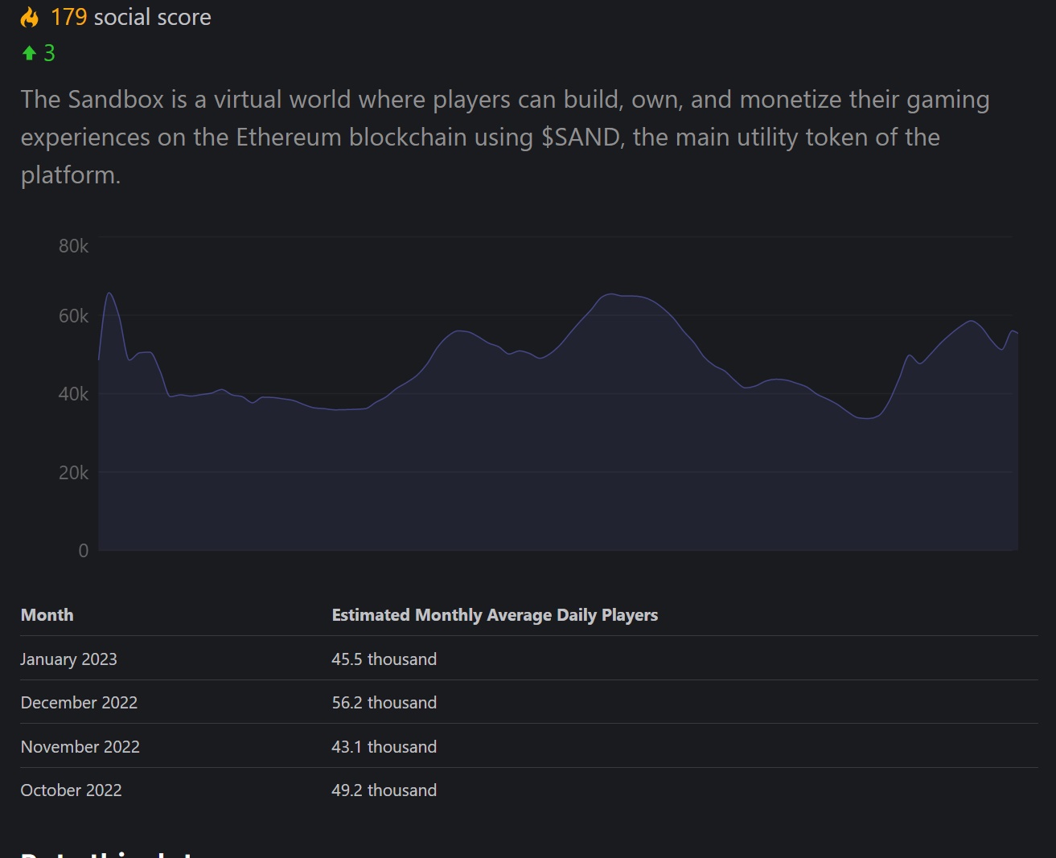Viewport: 1056px width, 858px height.
Task: Click The Sandbox description paragraph
Action: coord(505,137)
